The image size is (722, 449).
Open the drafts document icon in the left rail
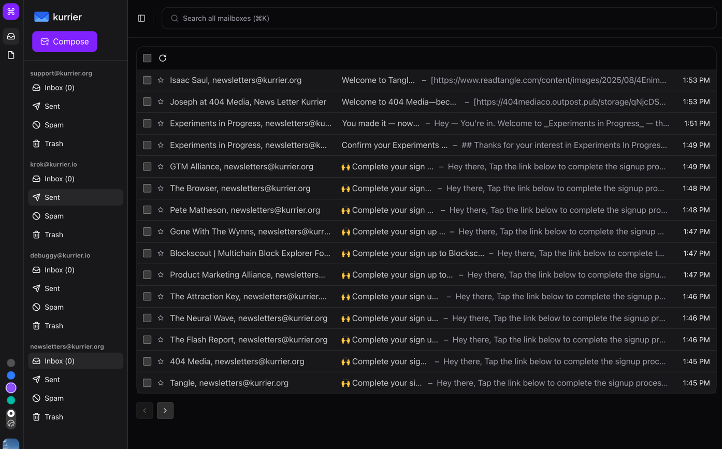coord(11,55)
